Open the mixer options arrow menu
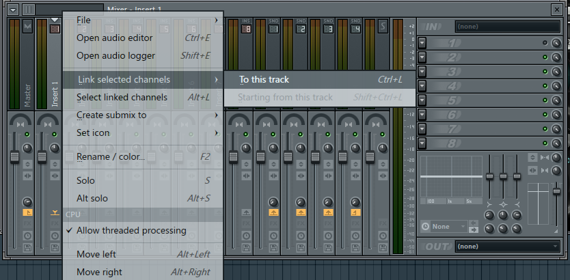This screenshot has width=570, height=280. coord(14,10)
